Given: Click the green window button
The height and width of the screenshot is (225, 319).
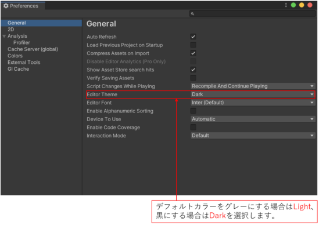Looking at the screenshot, I should coord(293,5).
